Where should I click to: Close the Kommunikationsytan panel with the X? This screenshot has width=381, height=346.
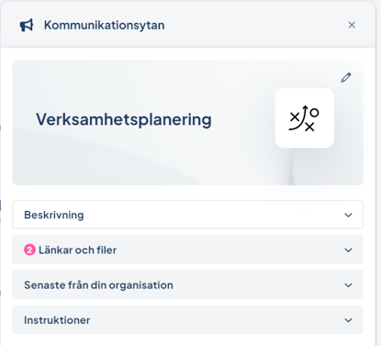352,25
